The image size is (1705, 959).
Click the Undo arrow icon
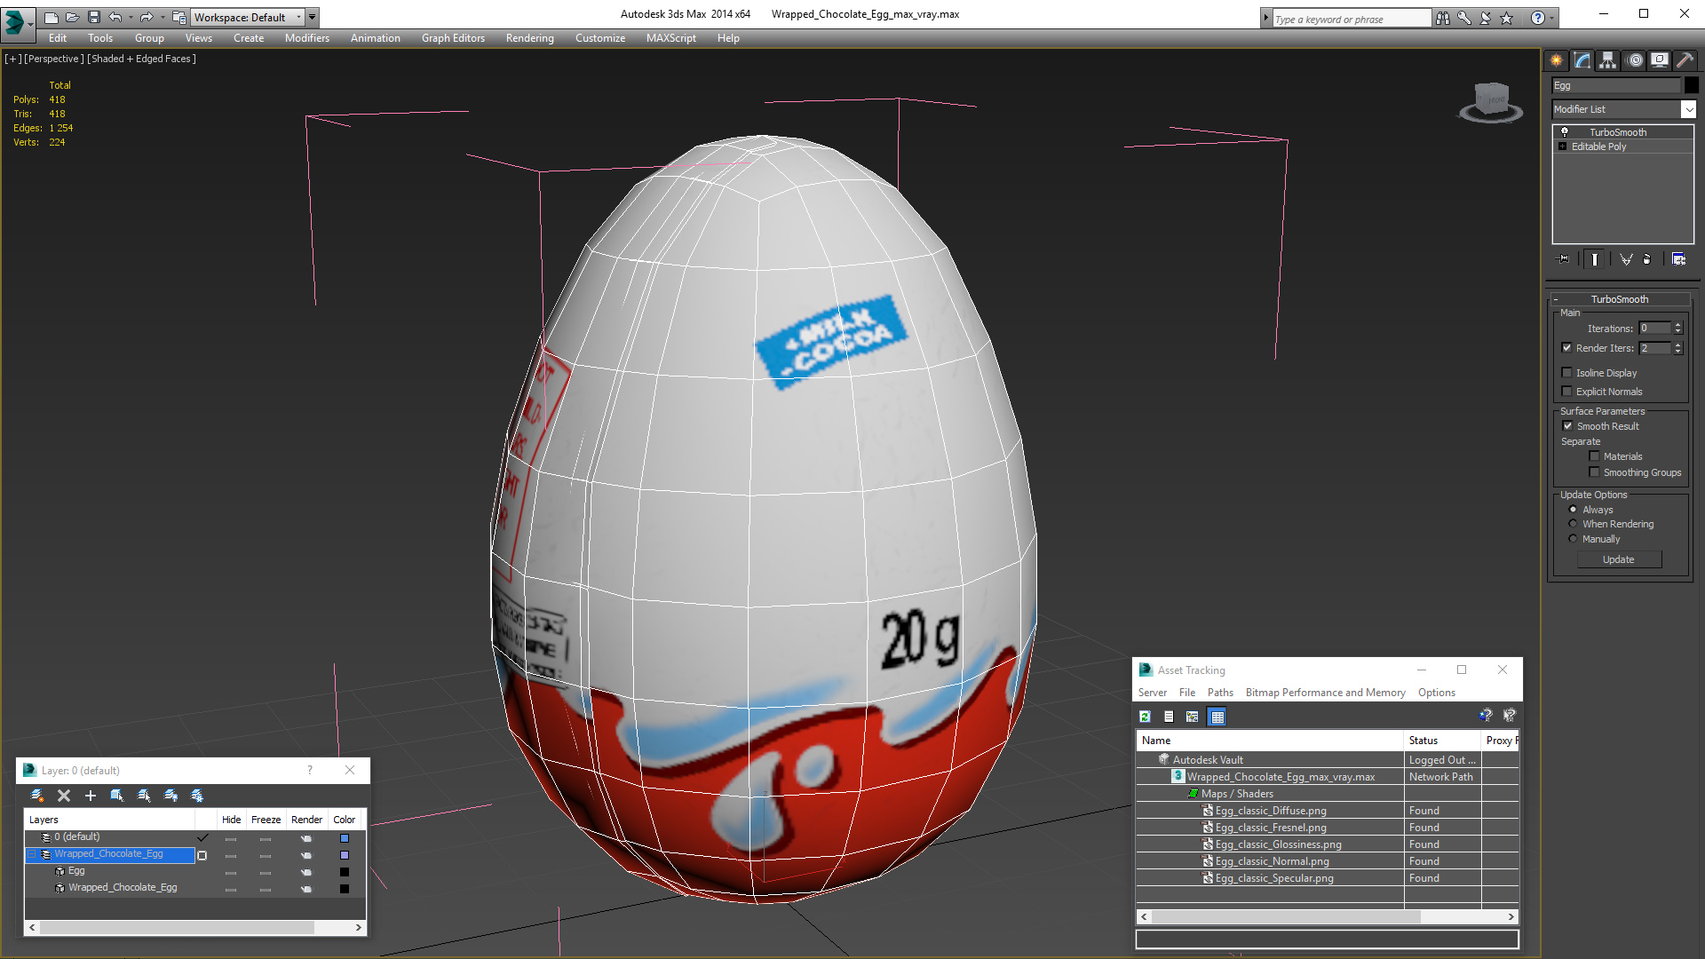click(x=115, y=17)
